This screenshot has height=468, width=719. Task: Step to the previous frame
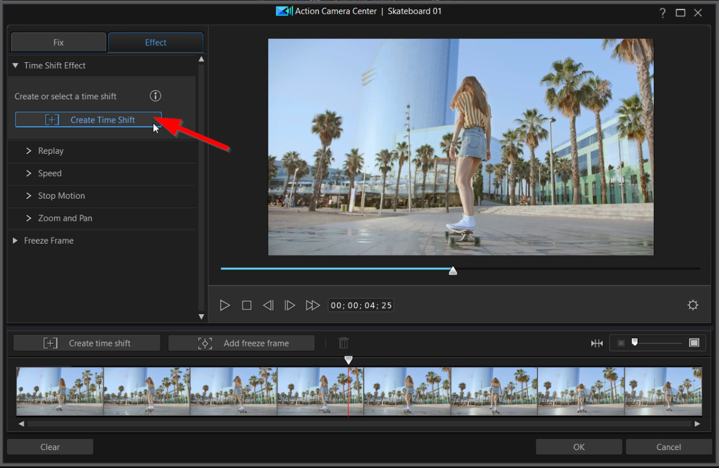(268, 305)
